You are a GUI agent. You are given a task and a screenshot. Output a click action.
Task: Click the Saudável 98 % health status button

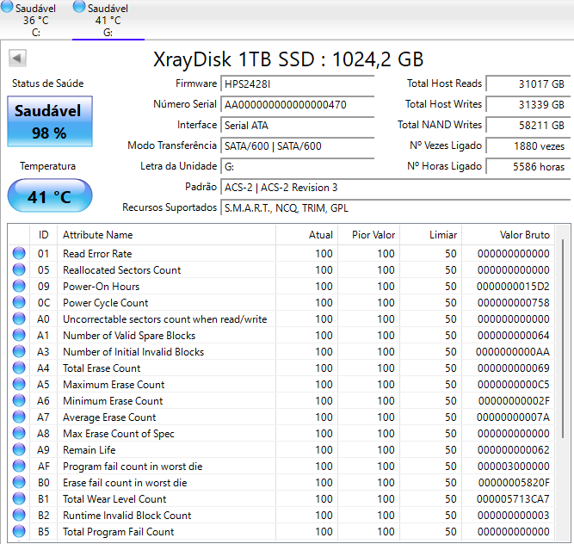[50, 121]
